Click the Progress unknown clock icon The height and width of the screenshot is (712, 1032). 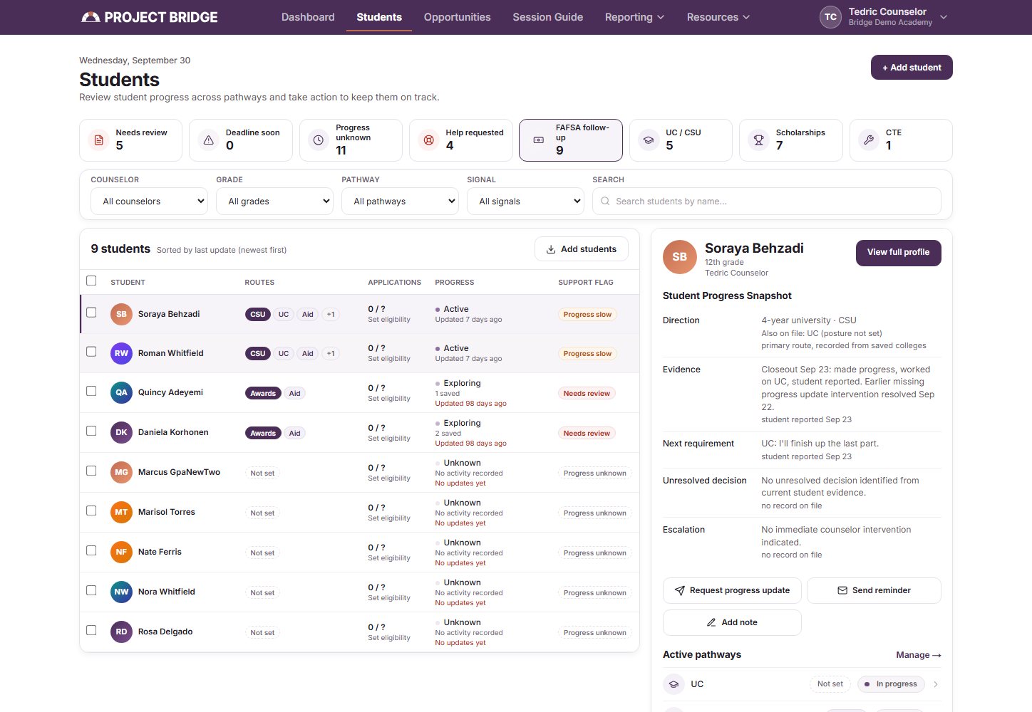[319, 140]
